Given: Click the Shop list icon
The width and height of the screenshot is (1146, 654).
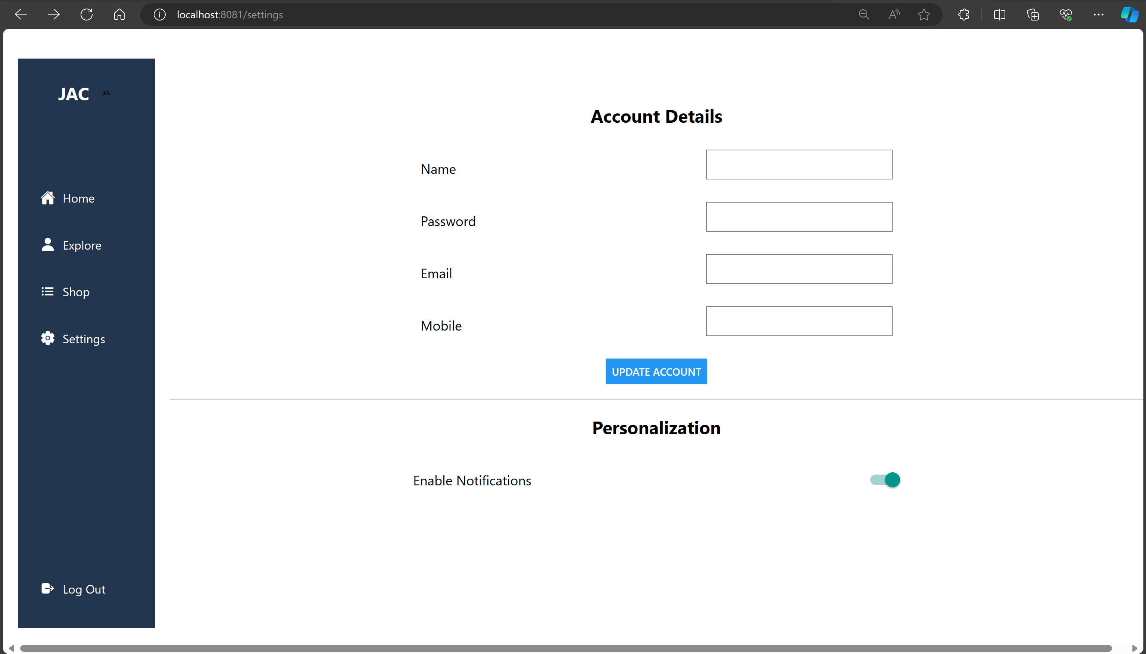Looking at the screenshot, I should (48, 291).
